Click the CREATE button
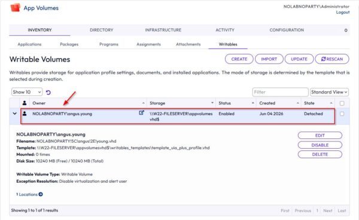Viewport: 359px width, 220px height. coord(239,59)
